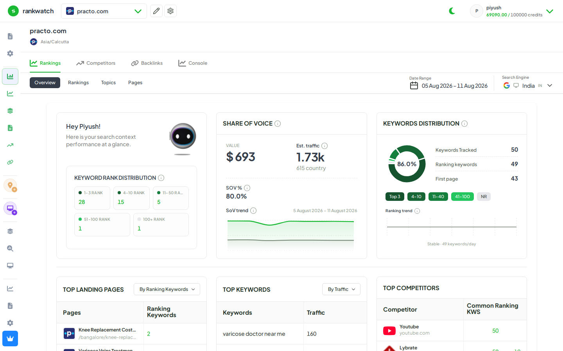
Task: Click the SoV trend info icon
Action: pyautogui.click(x=253, y=211)
